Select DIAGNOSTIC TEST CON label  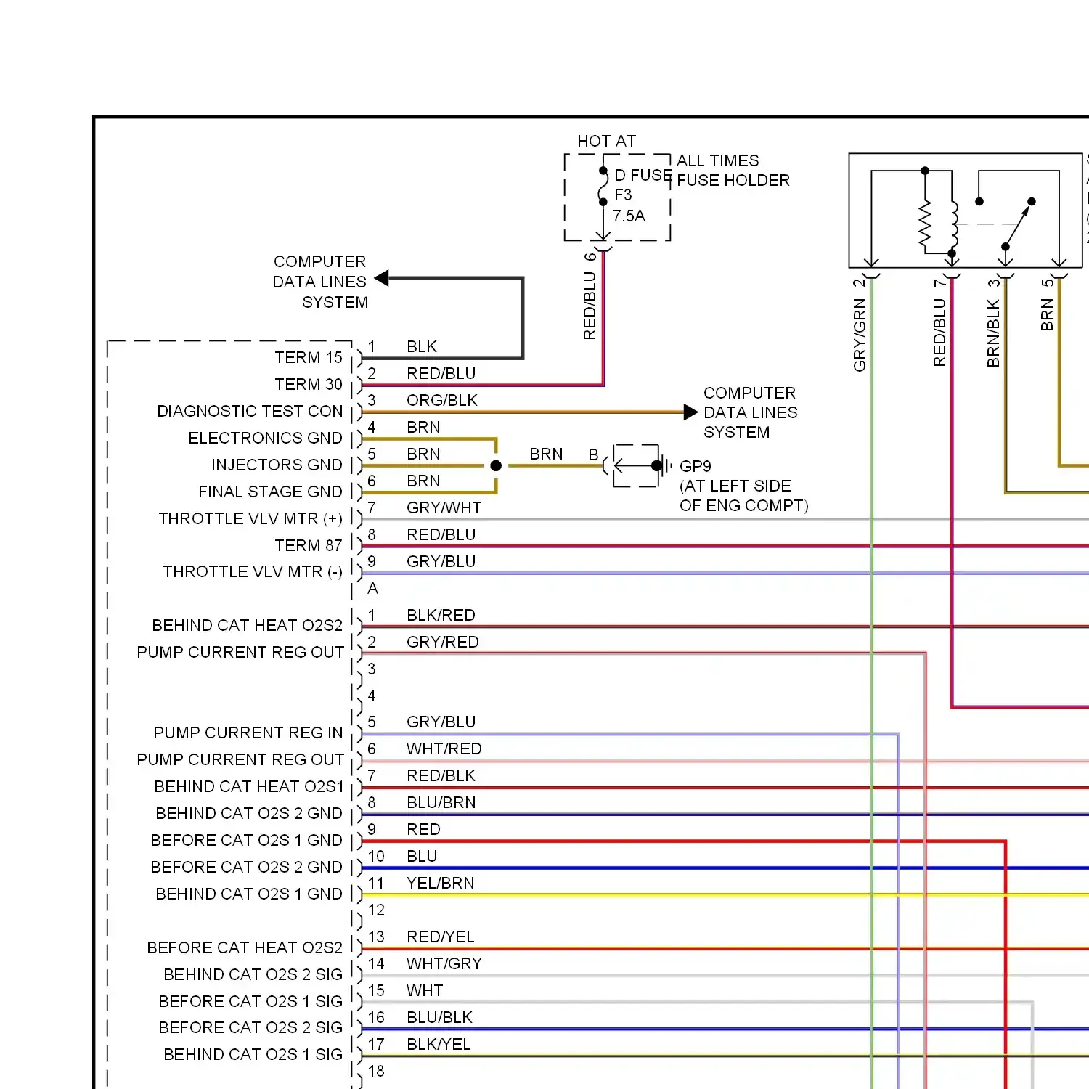click(x=250, y=412)
